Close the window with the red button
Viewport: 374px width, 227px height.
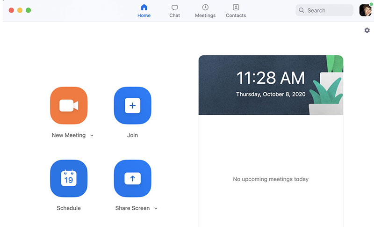pyautogui.click(x=11, y=10)
